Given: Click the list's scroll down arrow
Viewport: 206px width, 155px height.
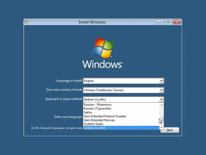Looking at the screenshot, I should tap(162, 127).
